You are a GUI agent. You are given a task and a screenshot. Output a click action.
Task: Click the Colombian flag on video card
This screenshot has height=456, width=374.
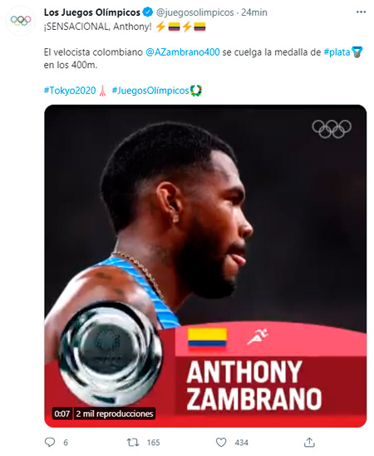click(x=207, y=337)
